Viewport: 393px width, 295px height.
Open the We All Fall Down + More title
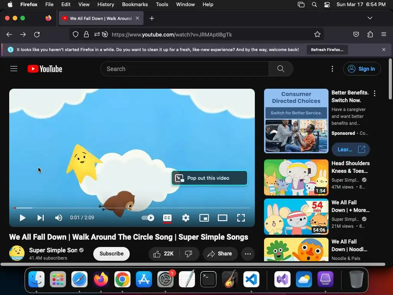pos(350,206)
